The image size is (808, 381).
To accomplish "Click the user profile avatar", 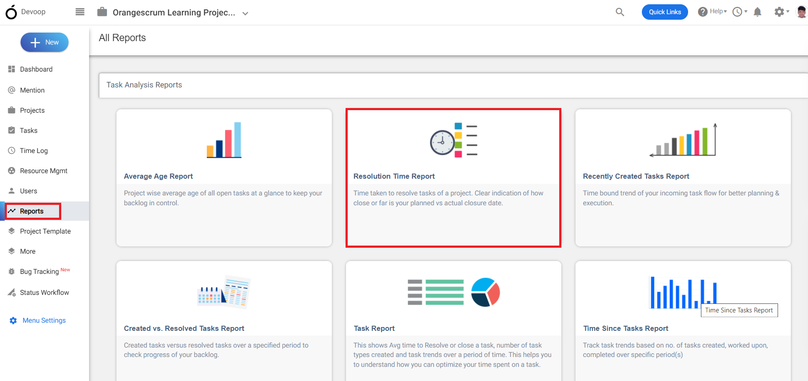I will point(802,12).
